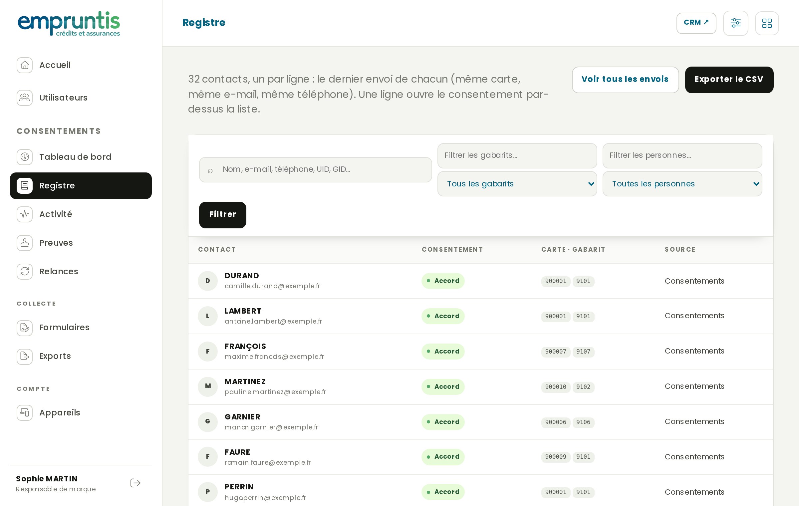Click the logout icon beside Sophie MARTIN
Image resolution: width=799 pixels, height=506 pixels.
(135, 483)
